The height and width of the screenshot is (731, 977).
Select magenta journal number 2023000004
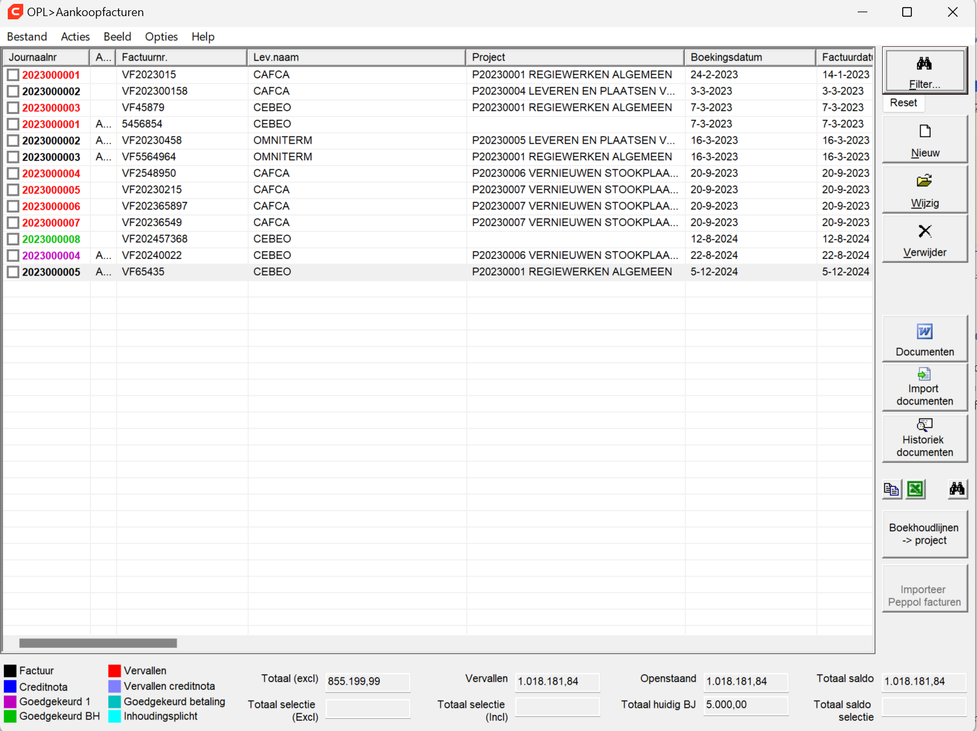(x=51, y=256)
